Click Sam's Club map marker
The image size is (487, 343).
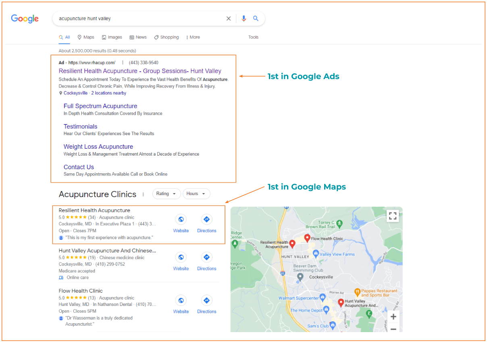pyautogui.click(x=332, y=325)
